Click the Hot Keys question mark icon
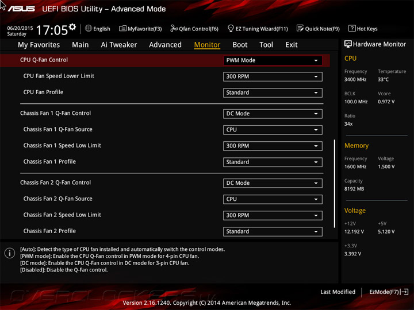Viewport: 414px width, 310px height. point(352,28)
